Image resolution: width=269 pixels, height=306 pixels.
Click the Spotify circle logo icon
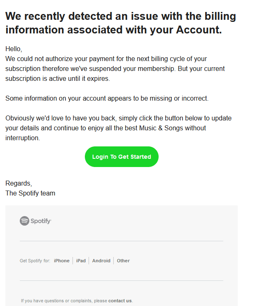24,221
